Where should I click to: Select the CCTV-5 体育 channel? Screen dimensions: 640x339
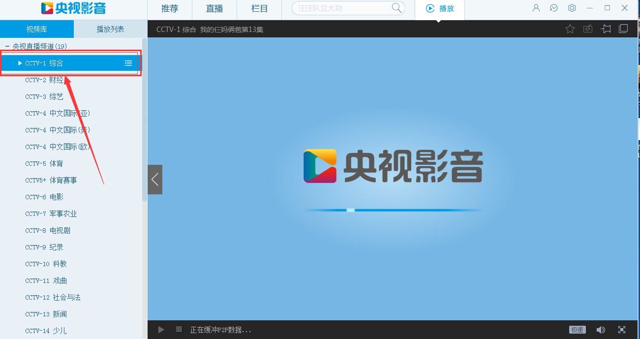[44, 163]
